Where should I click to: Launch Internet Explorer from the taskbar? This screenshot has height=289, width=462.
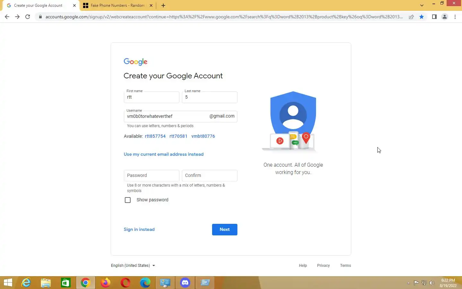coord(26,283)
